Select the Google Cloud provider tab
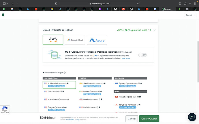199x124 pixels. (74, 40)
